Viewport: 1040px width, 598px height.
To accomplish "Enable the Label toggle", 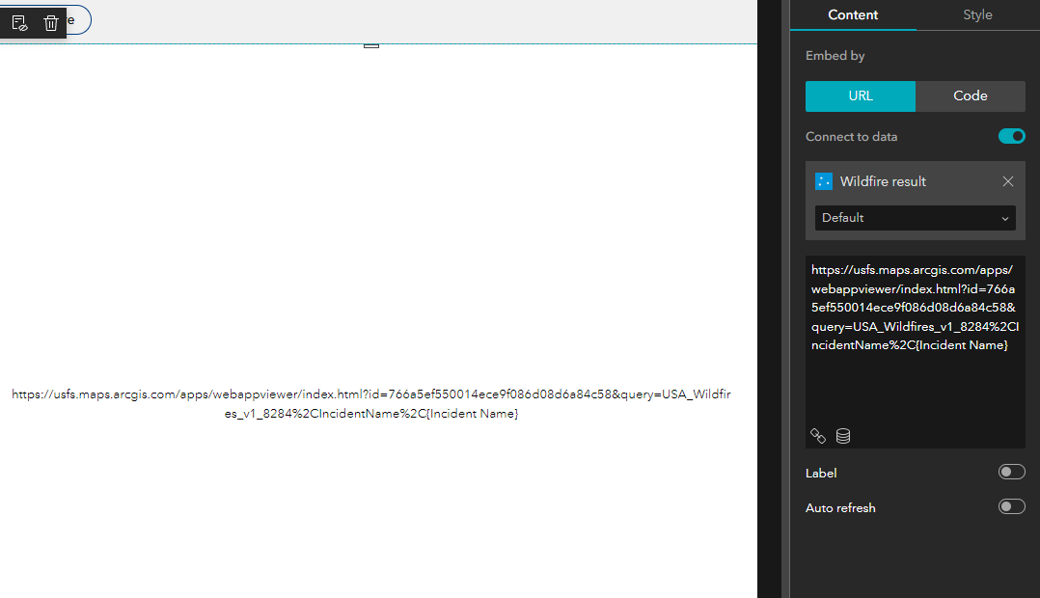I will click(x=1011, y=472).
